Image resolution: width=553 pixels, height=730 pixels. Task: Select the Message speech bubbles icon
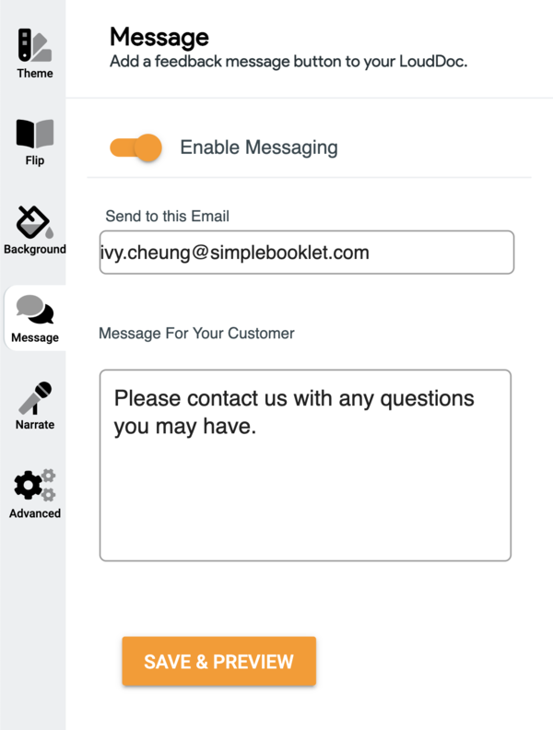tap(35, 311)
